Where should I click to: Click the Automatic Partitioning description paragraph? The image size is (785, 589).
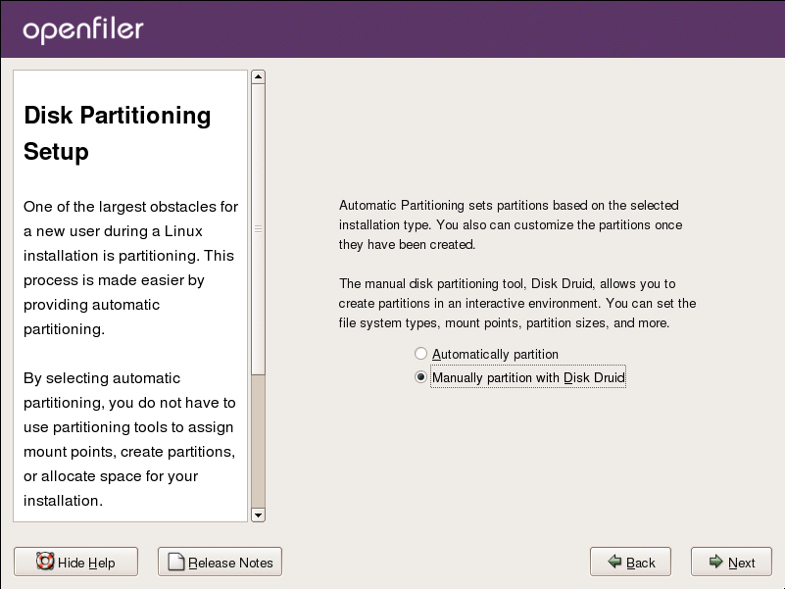pyautogui.click(x=510, y=225)
